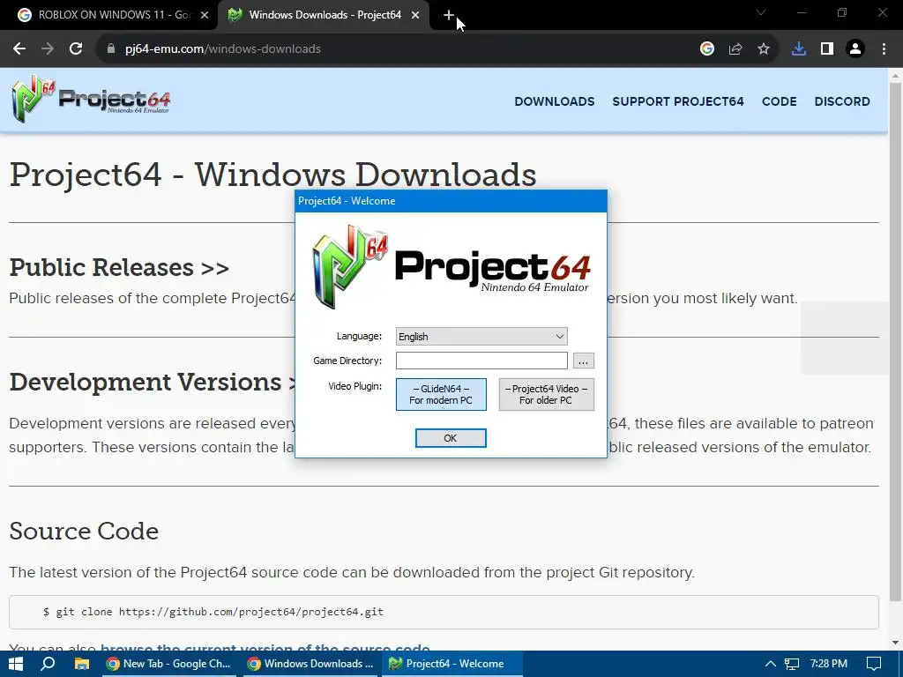Image resolution: width=903 pixels, height=677 pixels.
Task: Expand the Language dropdown showing English
Action: click(x=481, y=336)
